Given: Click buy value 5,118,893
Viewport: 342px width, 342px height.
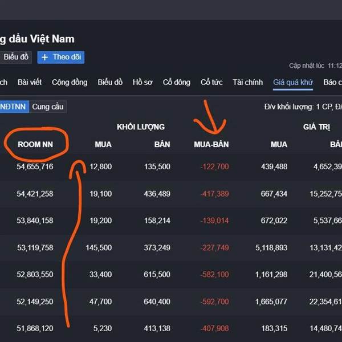Looking at the screenshot, I should (x=271, y=247).
